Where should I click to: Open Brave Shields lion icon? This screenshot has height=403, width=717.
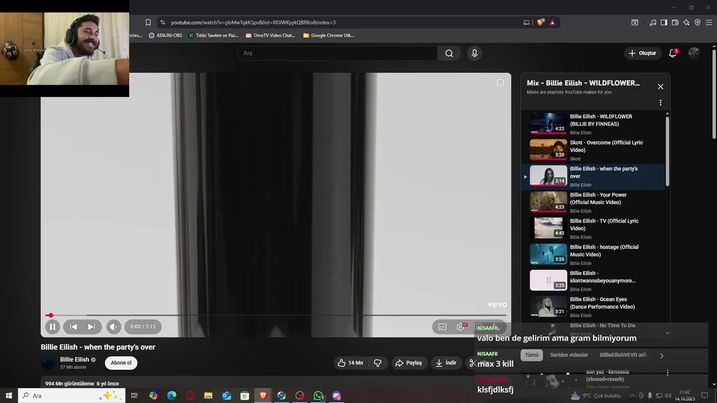[x=540, y=22]
